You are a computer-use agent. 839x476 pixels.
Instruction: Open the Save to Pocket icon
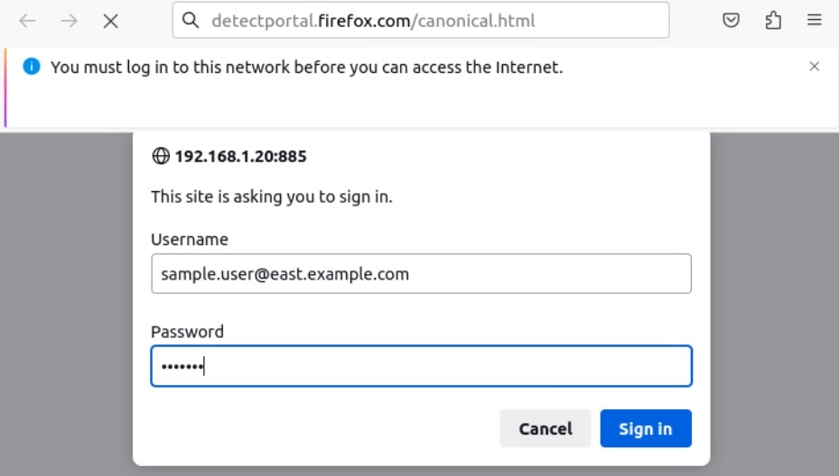pyautogui.click(x=731, y=21)
